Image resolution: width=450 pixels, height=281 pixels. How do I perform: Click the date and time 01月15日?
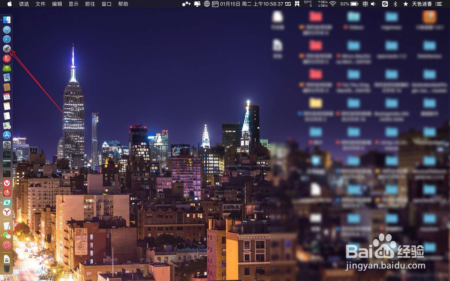(x=252, y=4)
